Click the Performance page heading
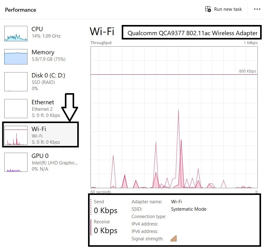 (20, 10)
